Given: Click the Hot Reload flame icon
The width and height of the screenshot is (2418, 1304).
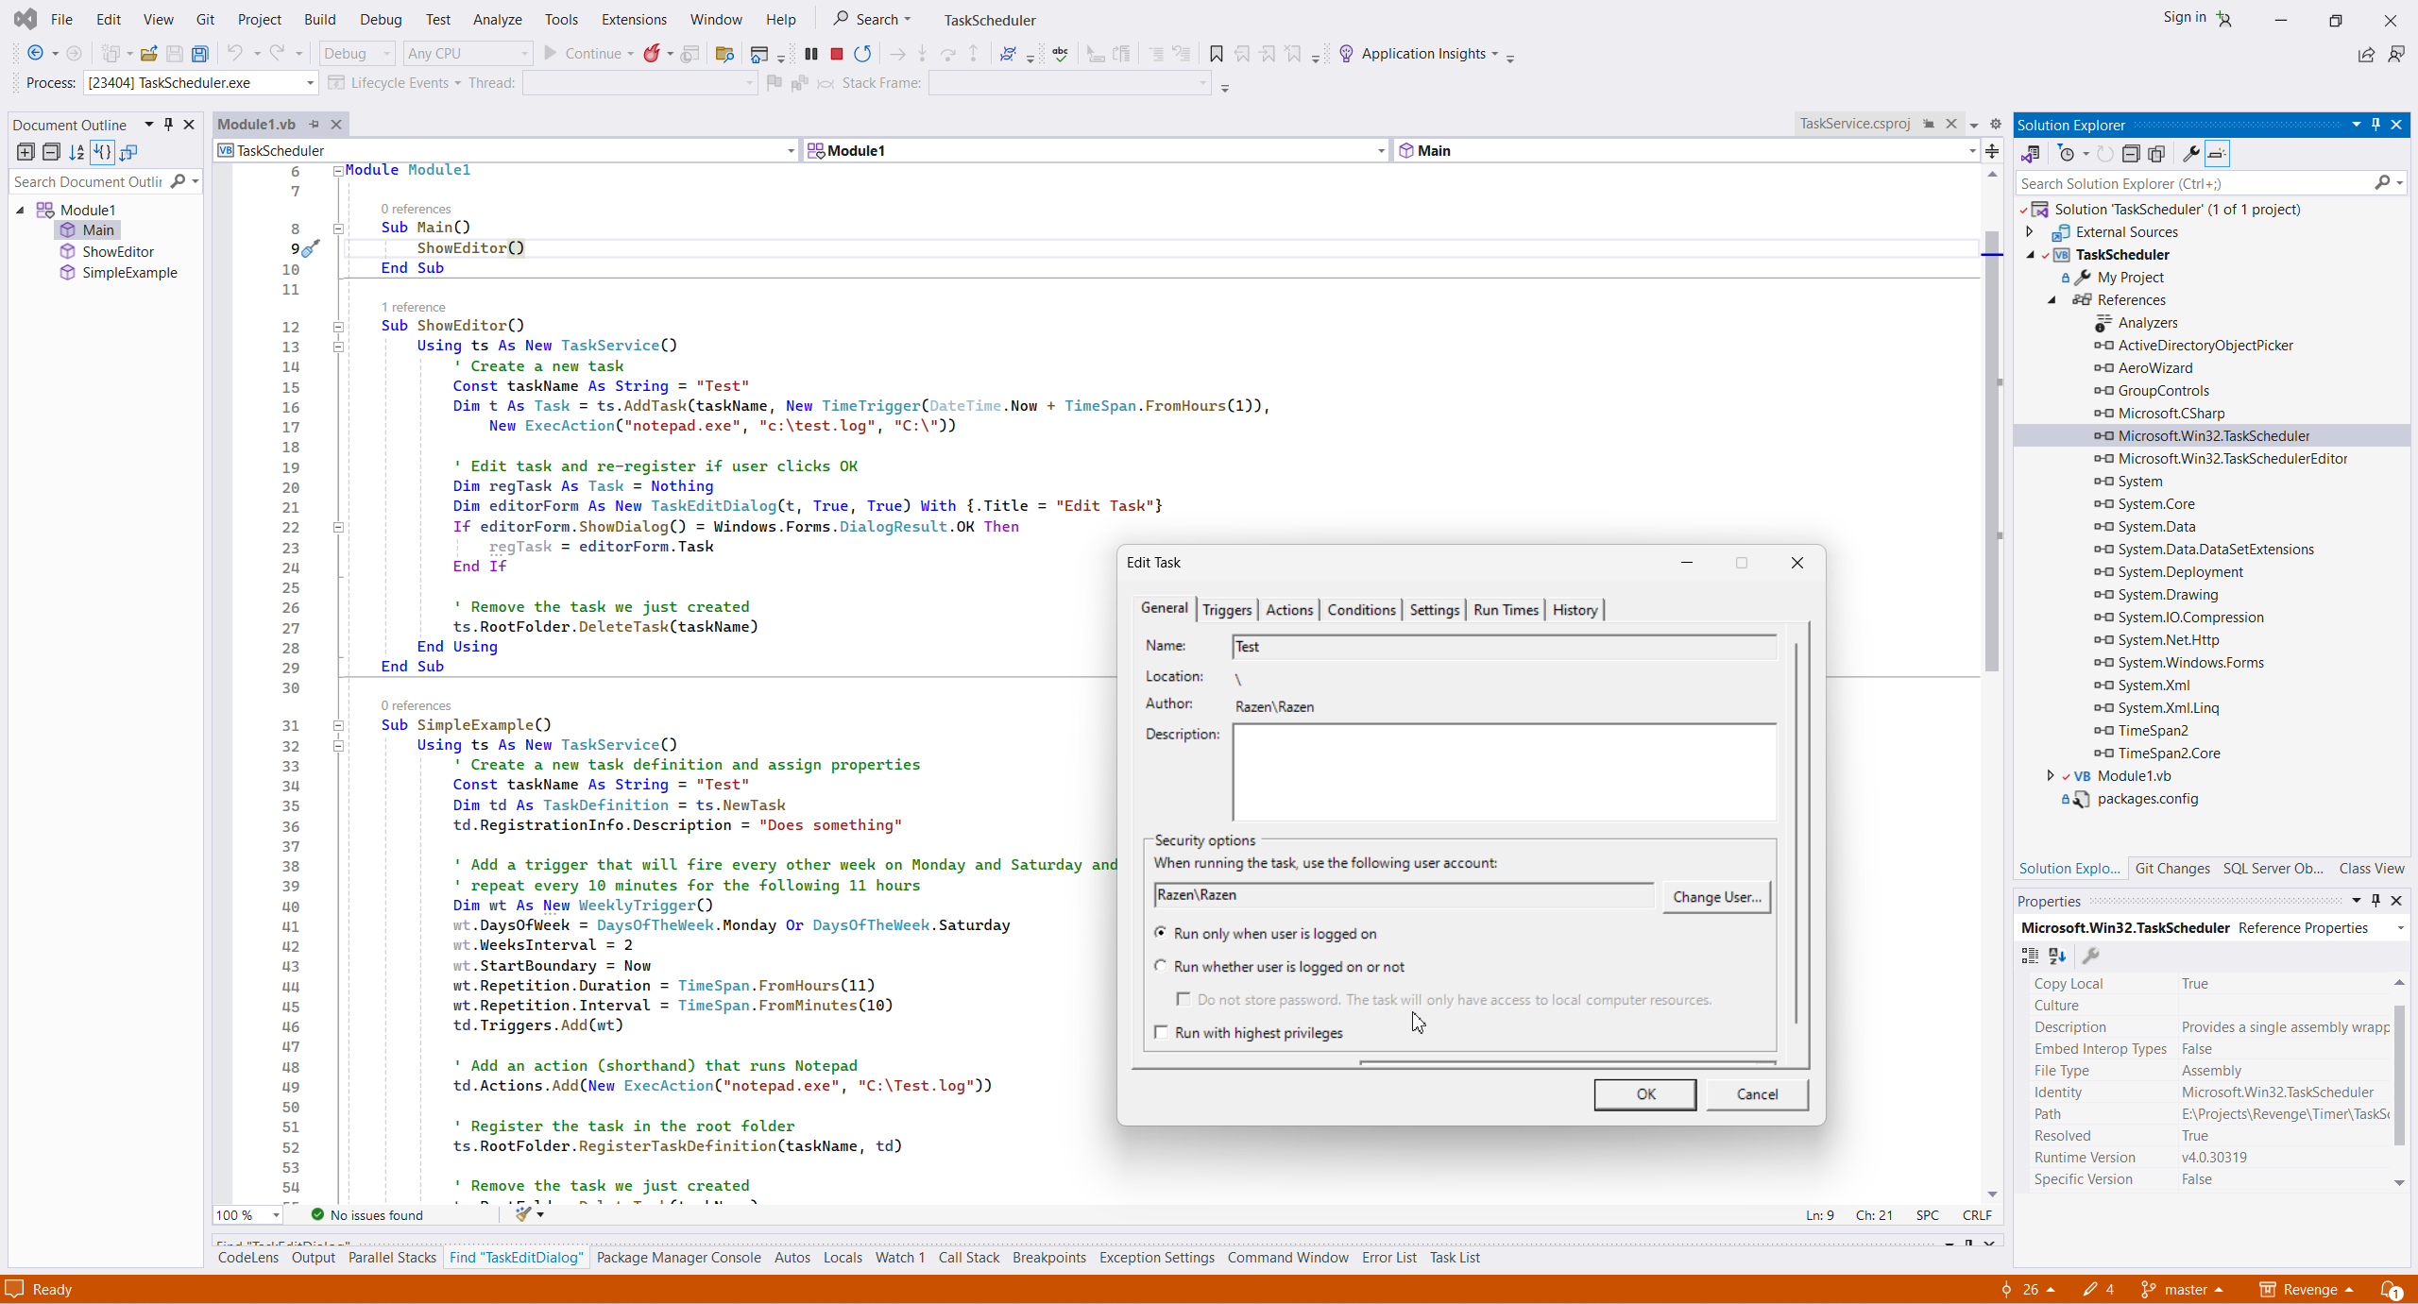Looking at the screenshot, I should (x=652, y=54).
